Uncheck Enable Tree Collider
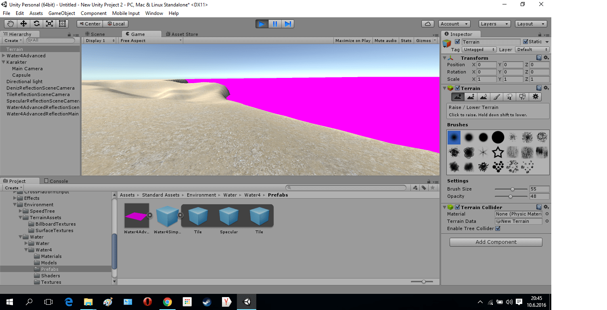Screen dimensions: 607x310 click(498, 228)
